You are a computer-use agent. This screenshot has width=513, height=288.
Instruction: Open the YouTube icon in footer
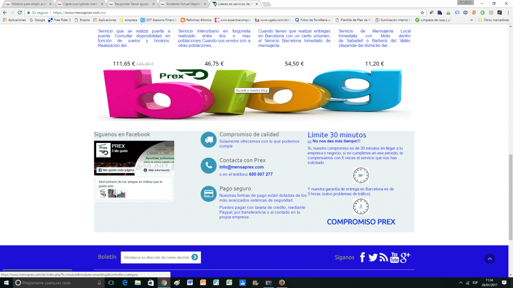395,257
